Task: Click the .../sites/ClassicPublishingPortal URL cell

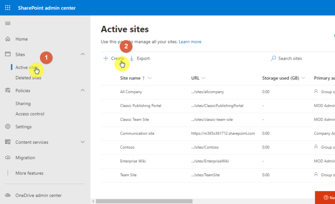Action: pyautogui.click(x=217, y=106)
